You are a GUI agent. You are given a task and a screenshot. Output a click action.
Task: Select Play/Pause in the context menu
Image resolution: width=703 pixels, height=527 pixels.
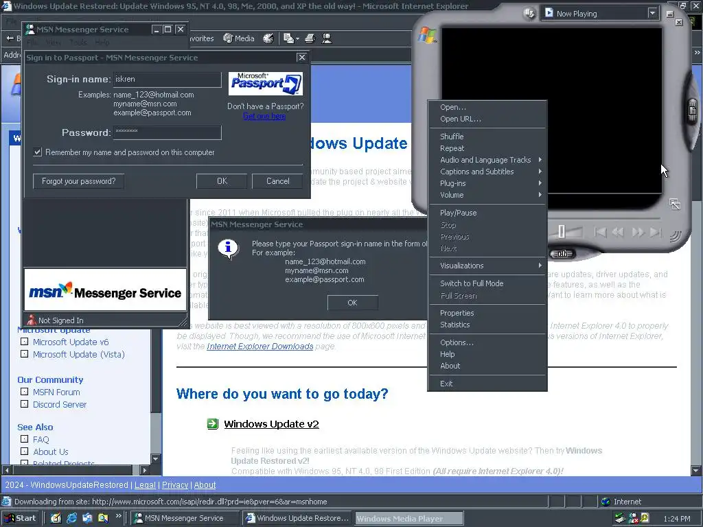pos(487,213)
